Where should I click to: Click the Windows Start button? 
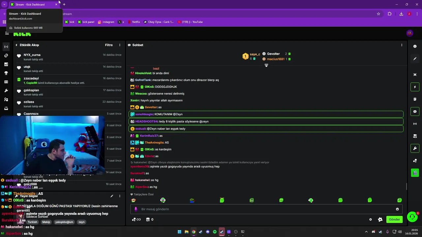click(179, 232)
